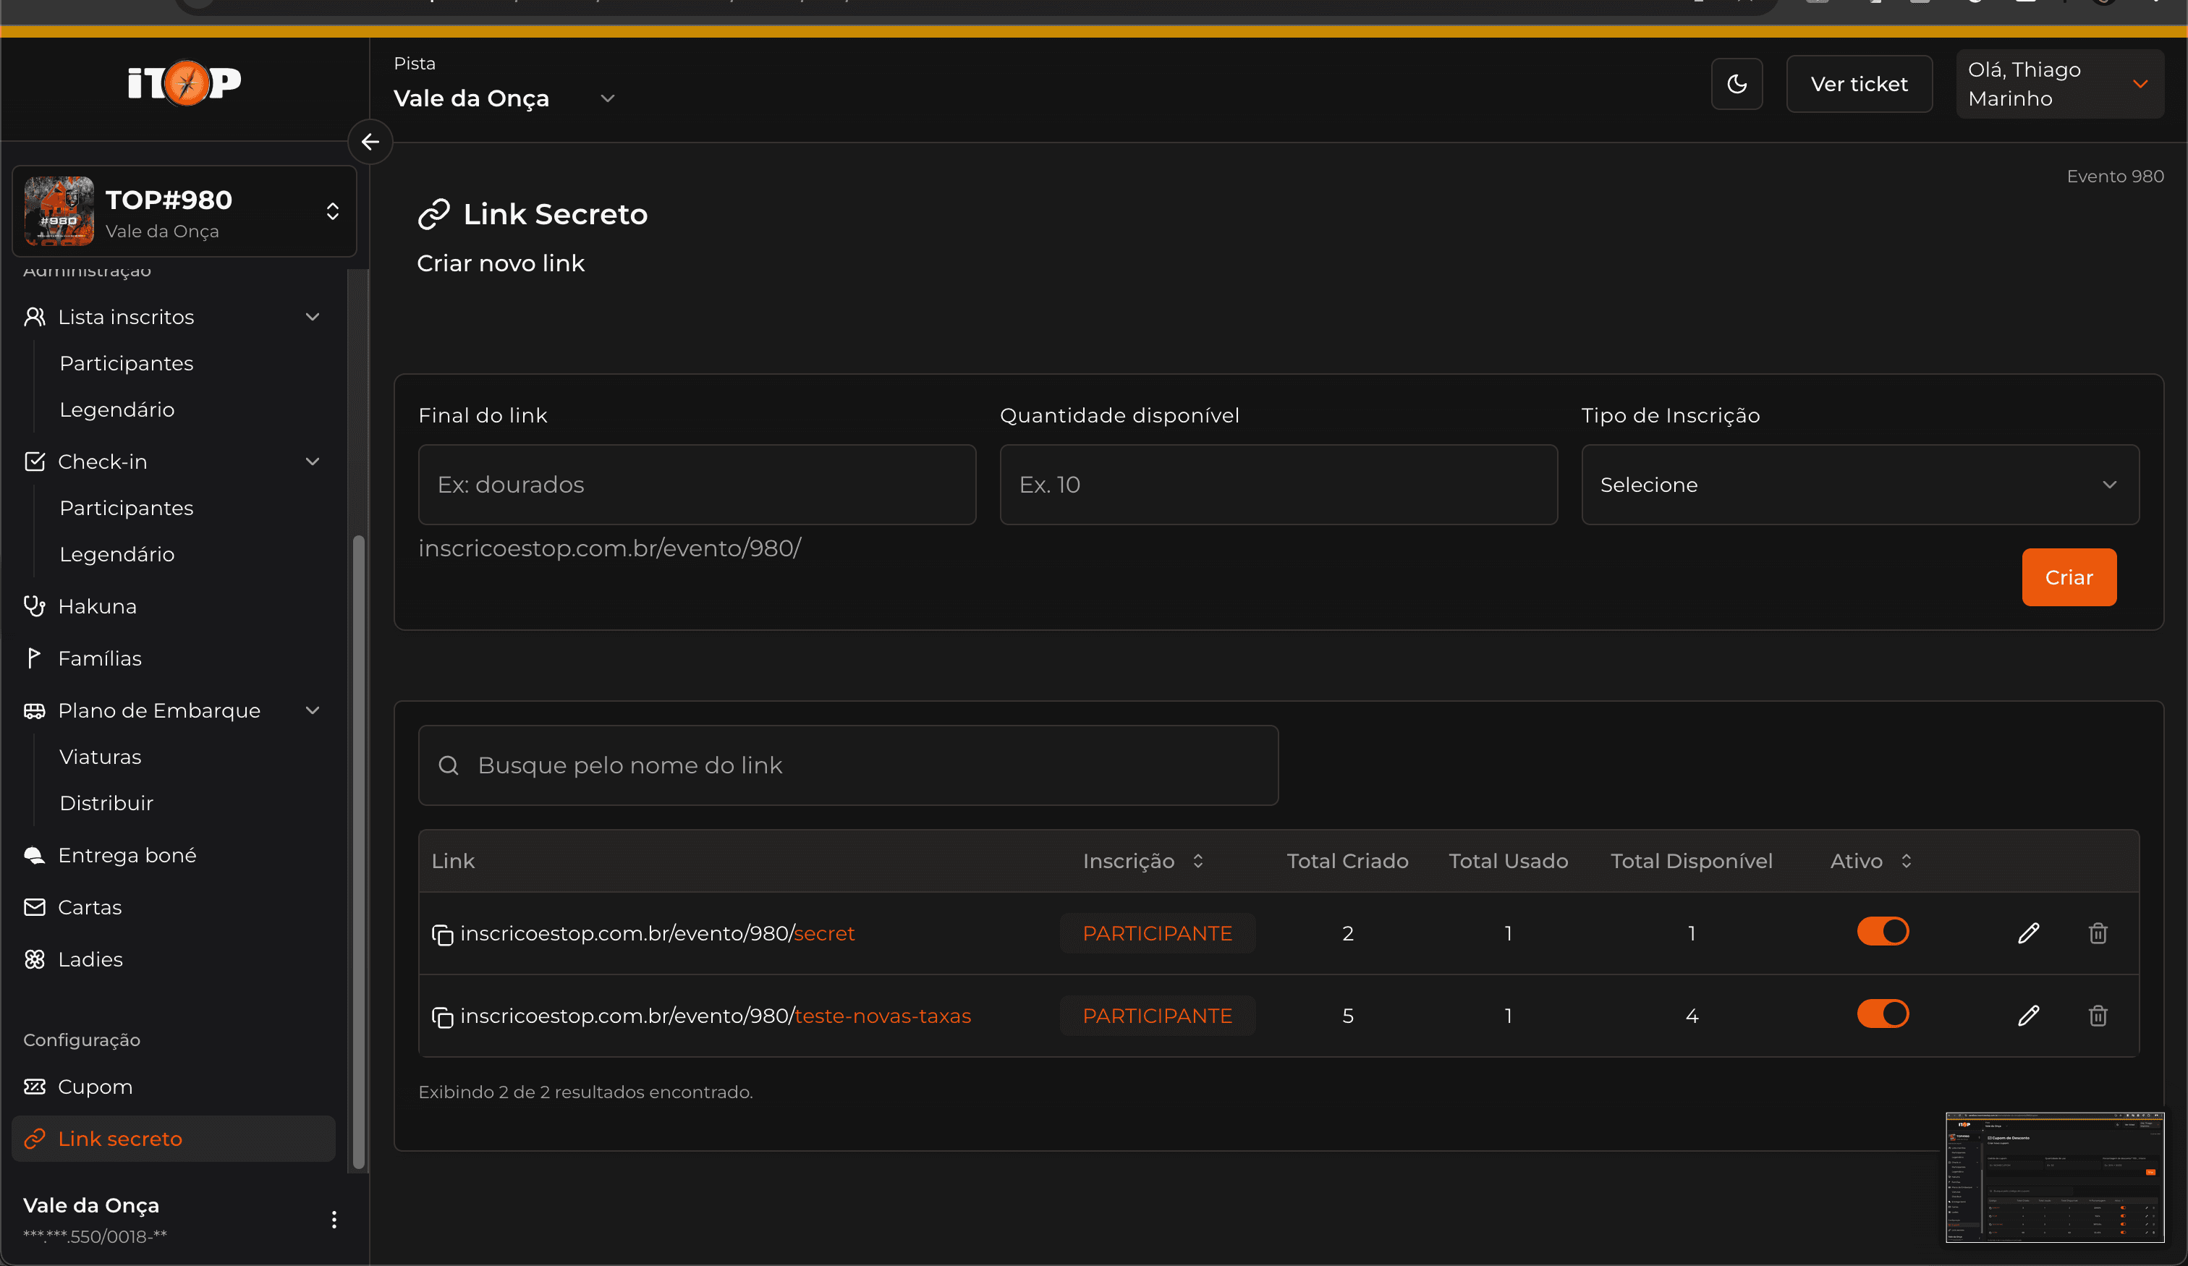2188x1266 pixels.
Task: Open the Tipo de Inscrição Selecione dropdown
Action: click(x=1860, y=485)
